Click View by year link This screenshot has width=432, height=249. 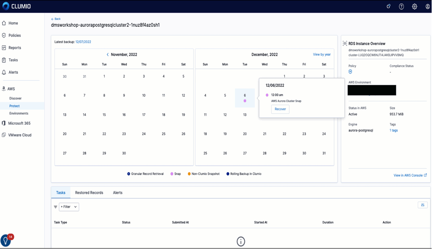pyautogui.click(x=322, y=54)
